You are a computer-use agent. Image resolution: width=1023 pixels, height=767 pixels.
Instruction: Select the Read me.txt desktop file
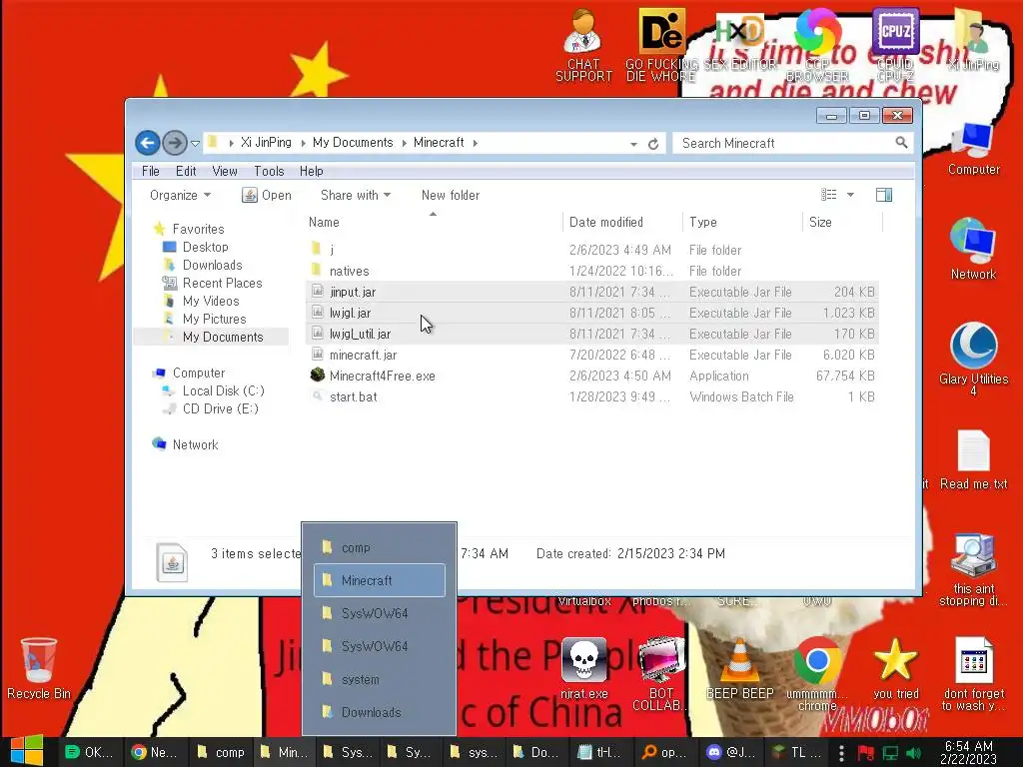[973, 459]
